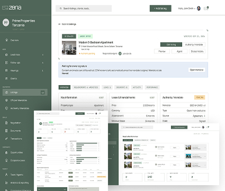Click the Waiting for owner signature heading
This screenshot has height=191, width=225.
click(x=74, y=66)
